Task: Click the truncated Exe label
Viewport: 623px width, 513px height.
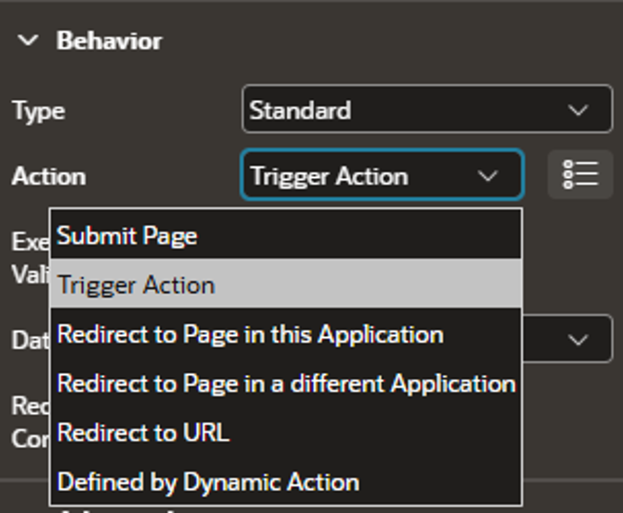Action: coord(31,241)
